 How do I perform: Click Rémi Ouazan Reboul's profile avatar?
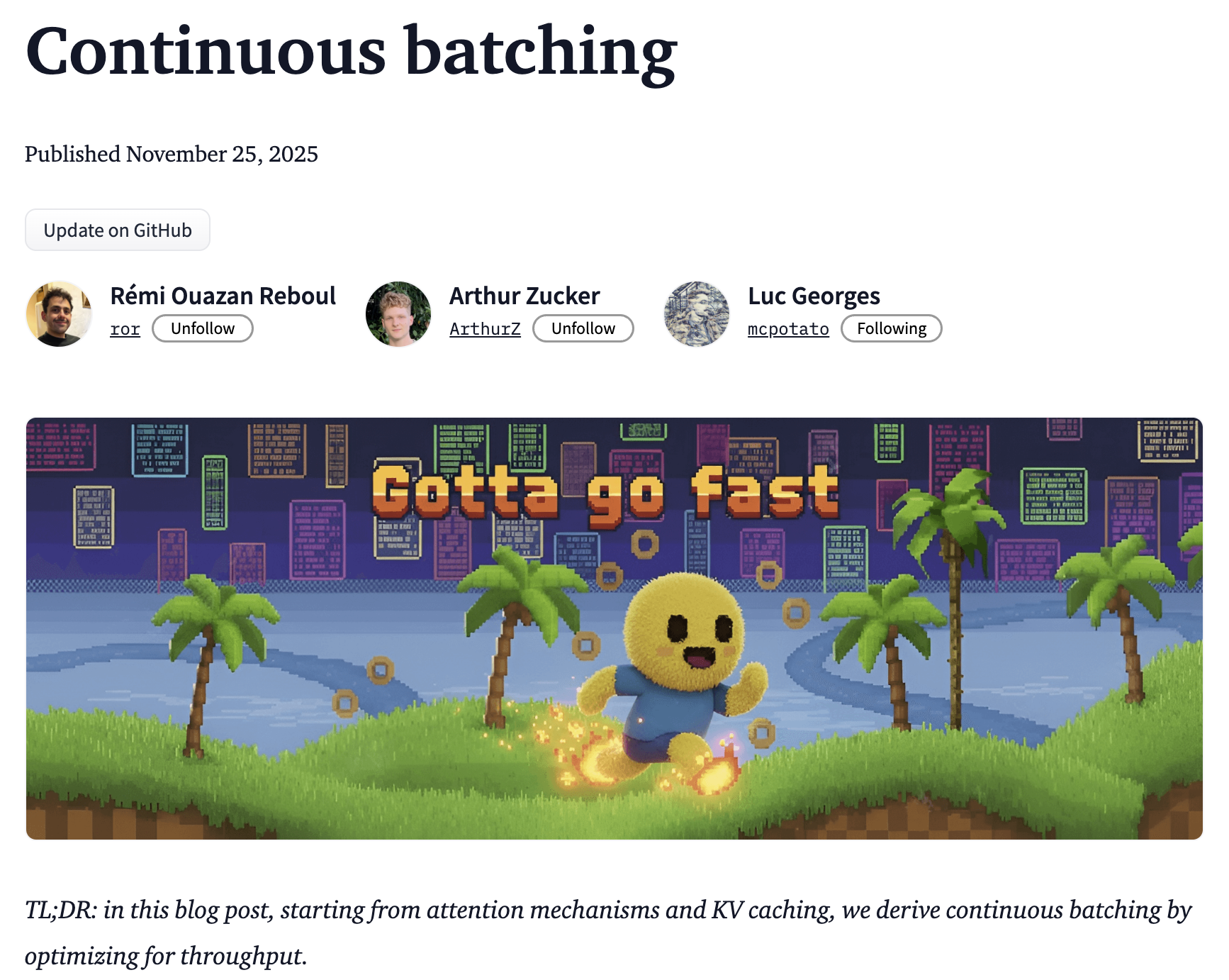coord(59,313)
